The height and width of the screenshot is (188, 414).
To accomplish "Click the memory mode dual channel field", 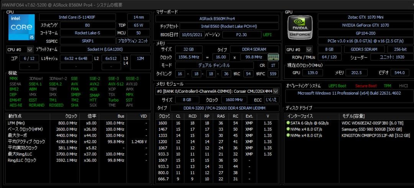I will pos(214,65).
